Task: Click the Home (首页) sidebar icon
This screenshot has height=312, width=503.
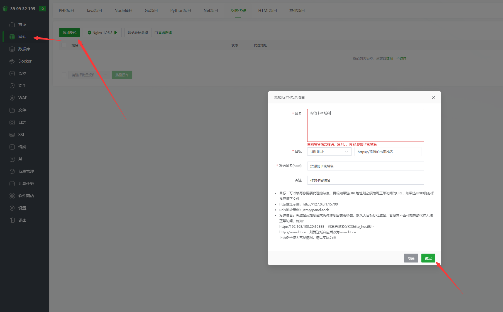Action: coord(12,24)
